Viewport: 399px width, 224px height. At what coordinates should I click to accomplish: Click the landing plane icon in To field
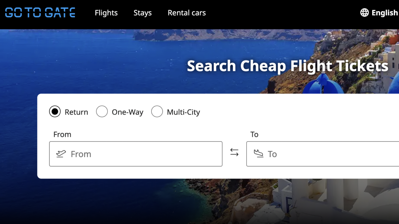258,154
